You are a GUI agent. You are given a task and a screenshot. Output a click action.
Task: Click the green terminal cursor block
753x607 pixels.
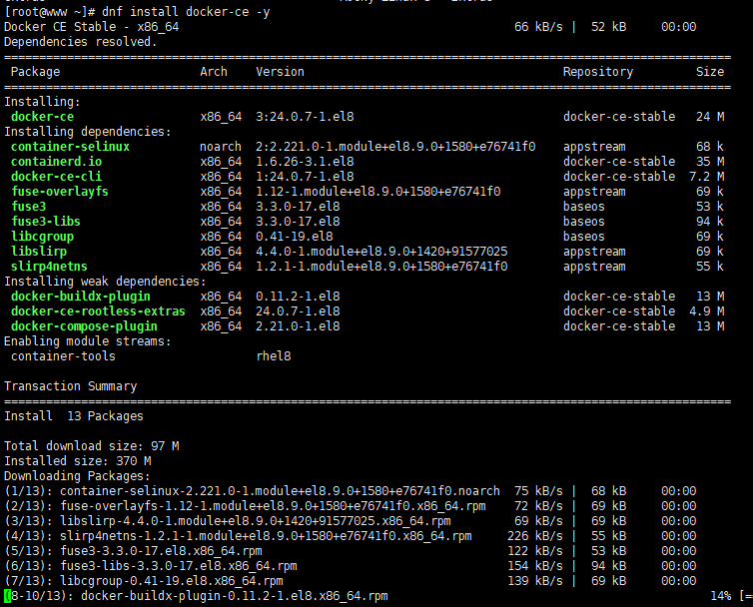tap(7, 596)
